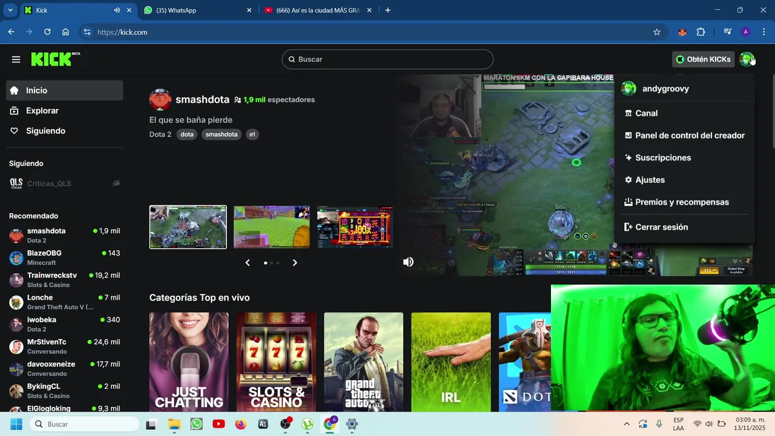Click Cerrar sesión

point(656,227)
